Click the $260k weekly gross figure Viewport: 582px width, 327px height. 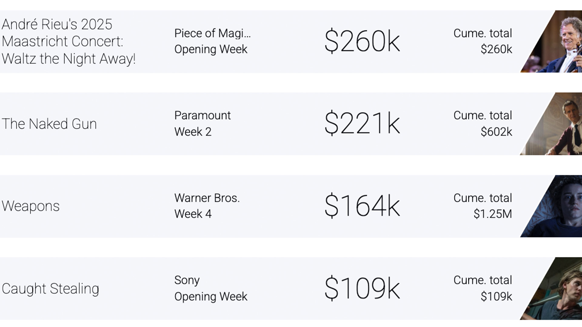pyautogui.click(x=362, y=41)
